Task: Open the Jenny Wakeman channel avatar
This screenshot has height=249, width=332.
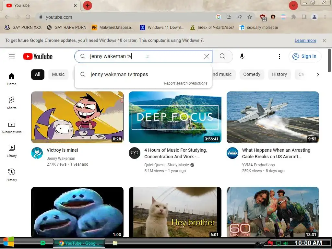Action: click(37, 153)
